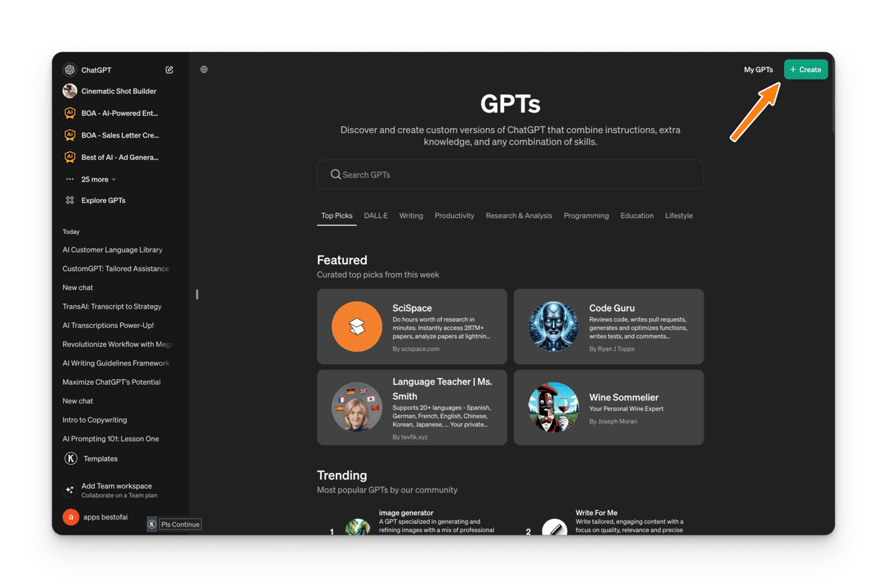Open the BOA - AI-Powered Ent... GPT icon
This screenshot has width=887, height=587.
tap(69, 113)
